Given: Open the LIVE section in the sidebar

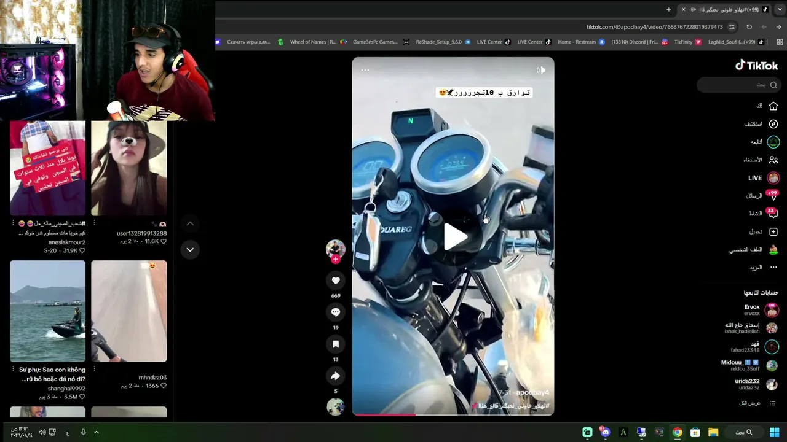Looking at the screenshot, I should pos(763,178).
